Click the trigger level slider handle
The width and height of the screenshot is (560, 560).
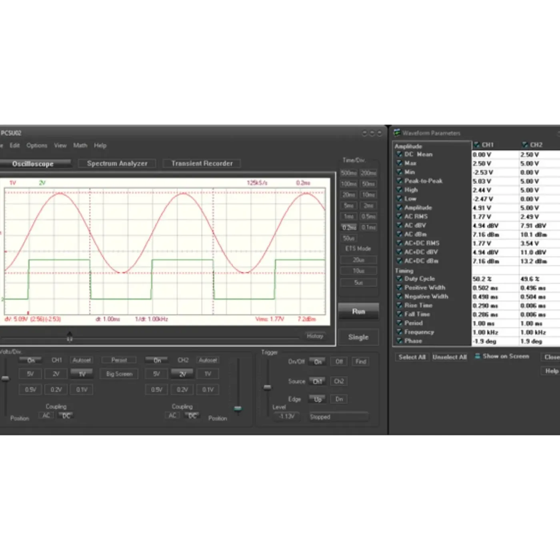point(268,387)
